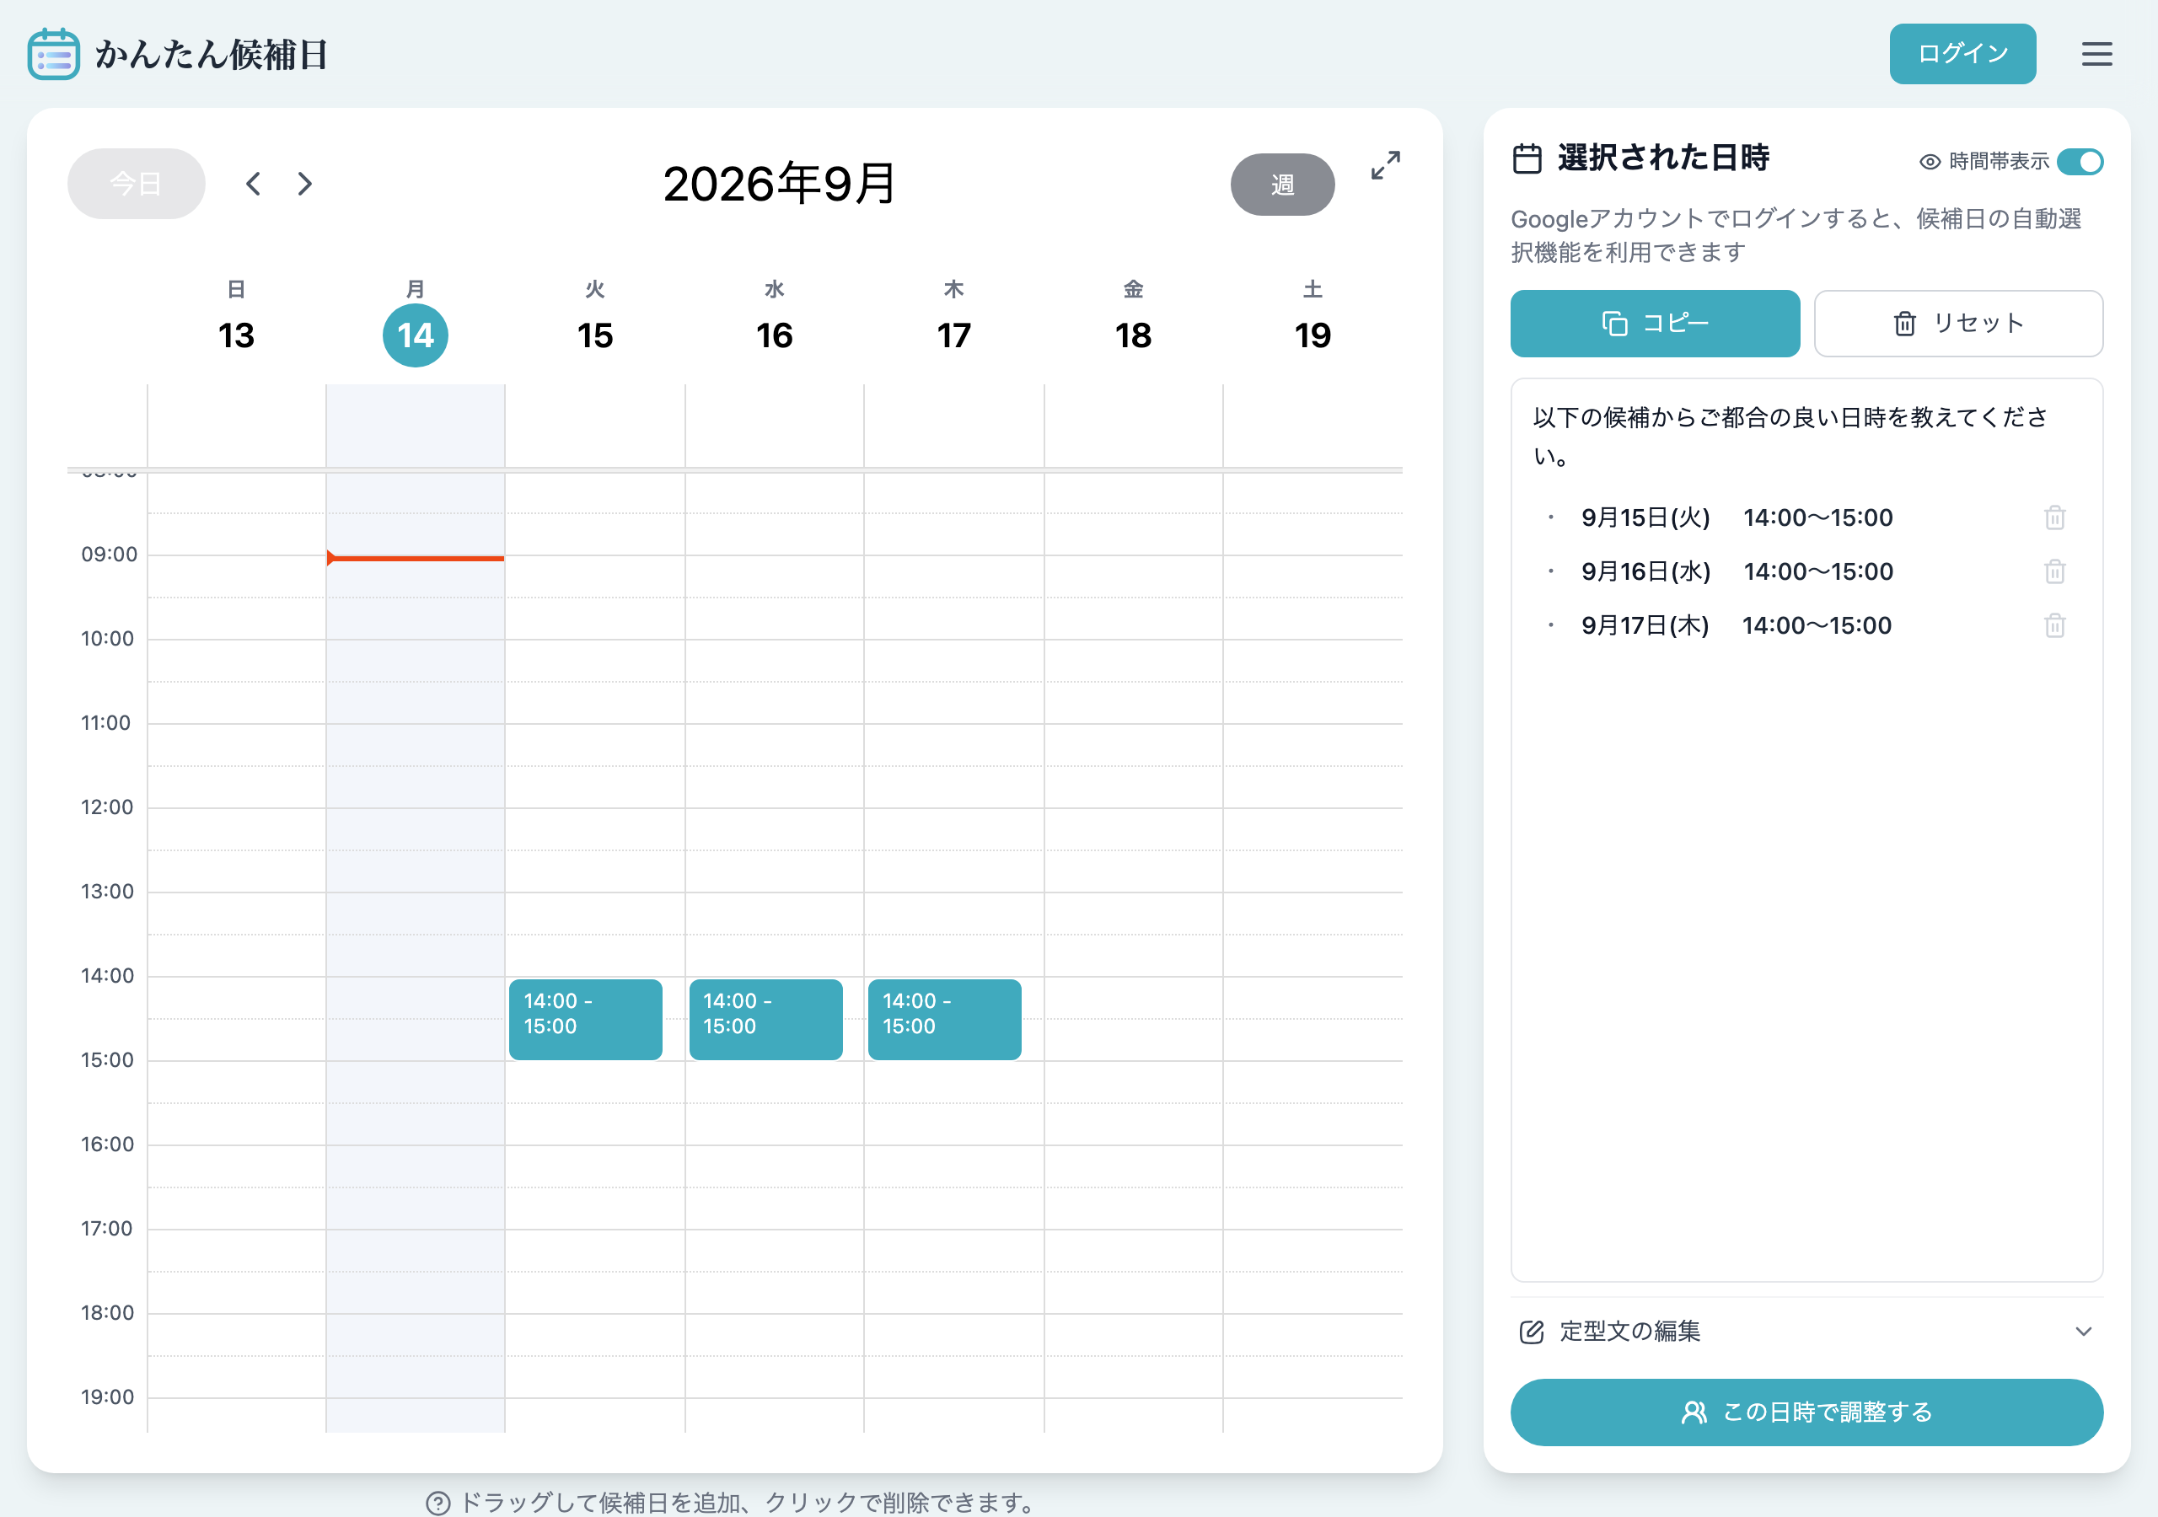
Task: Click the 12:00 time label
Action: (x=107, y=807)
